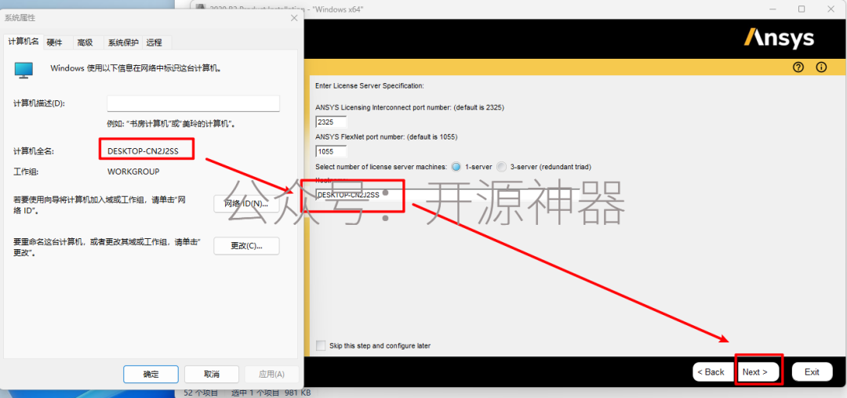This screenshot has height=398, width=847.
Task: Click the 计算机全名 label
Action: click(x=34, y=152)
